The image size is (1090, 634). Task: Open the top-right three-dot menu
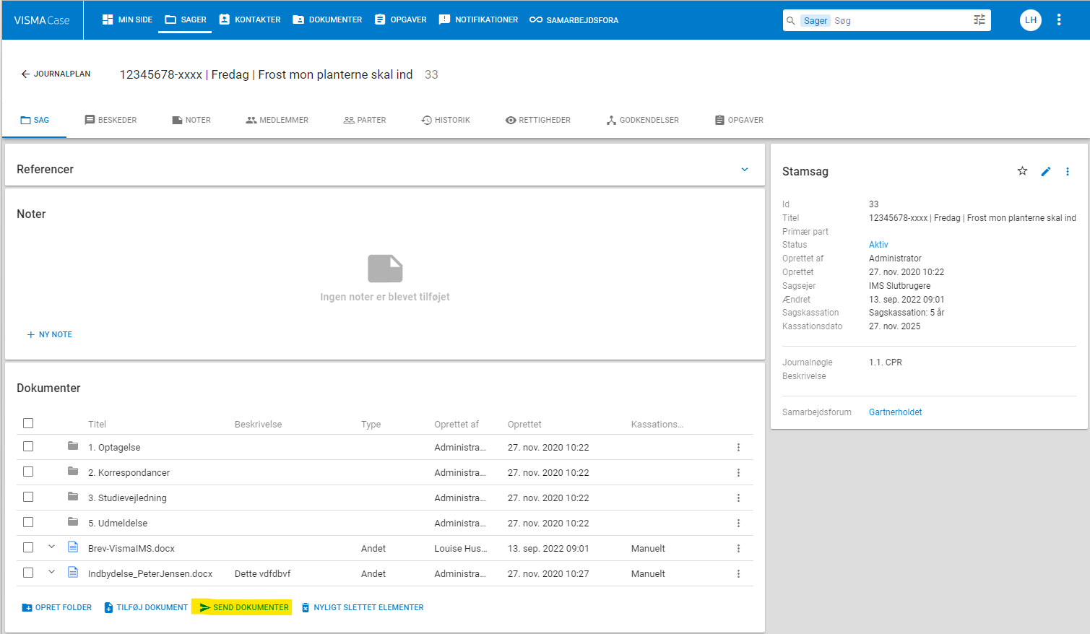point(1059,19)
